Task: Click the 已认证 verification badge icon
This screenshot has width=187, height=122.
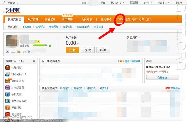Action: tap(8, 52)
